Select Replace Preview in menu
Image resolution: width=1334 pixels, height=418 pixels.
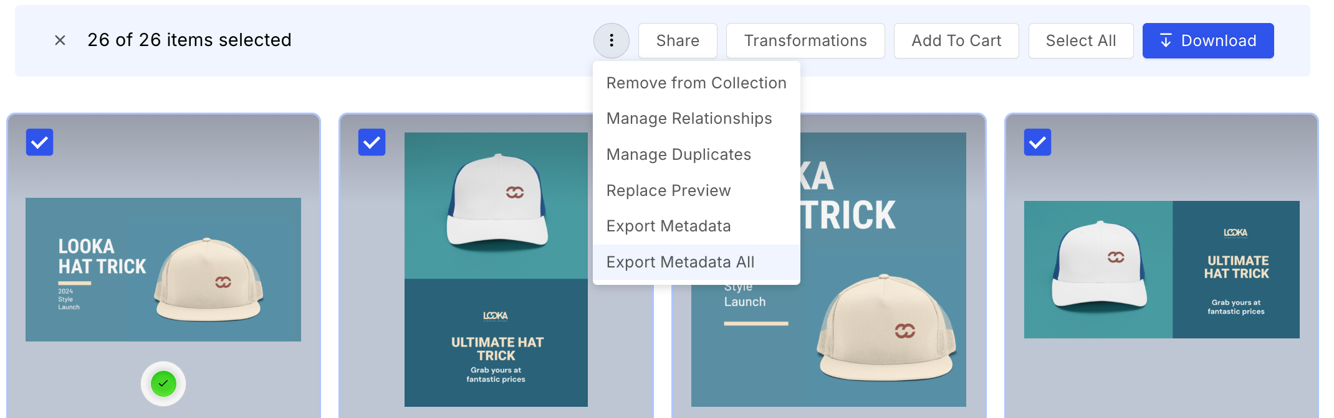click(x=668, y=190)
